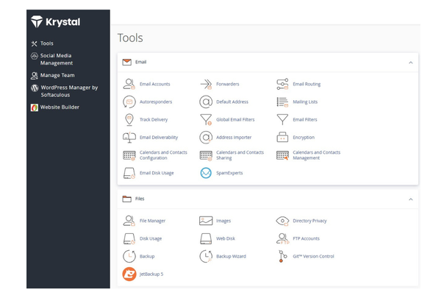Open the SpamExperts icon
Screen dimensions: 447x298
click(206, 173)
